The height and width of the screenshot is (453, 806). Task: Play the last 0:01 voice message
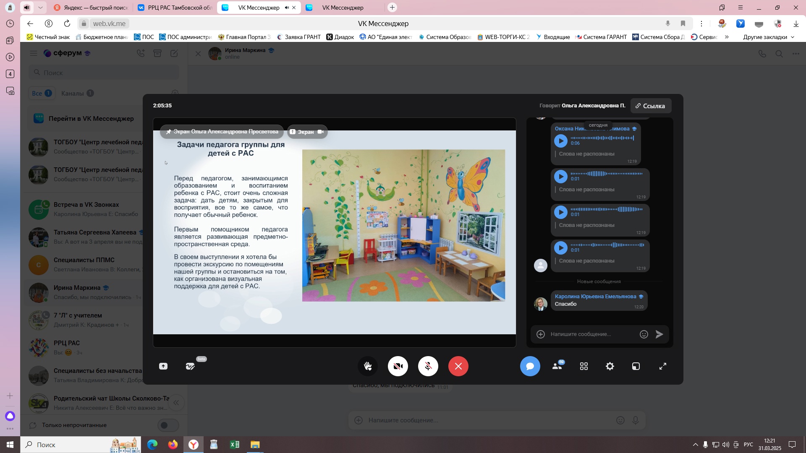point(561,248)
